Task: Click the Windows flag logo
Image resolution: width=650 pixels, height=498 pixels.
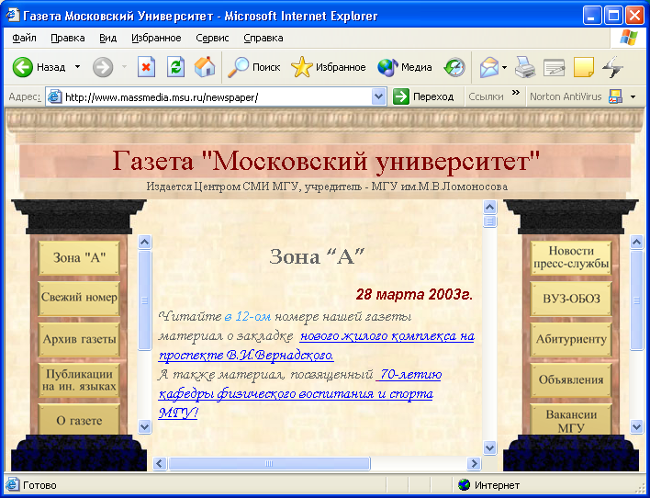Action: (629, 39)
